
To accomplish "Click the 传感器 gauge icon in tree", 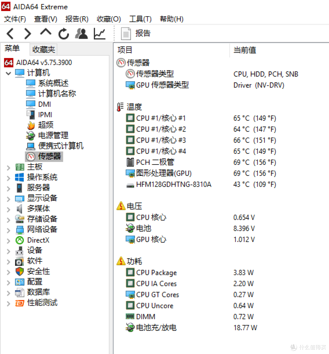I will coord(31,156).
